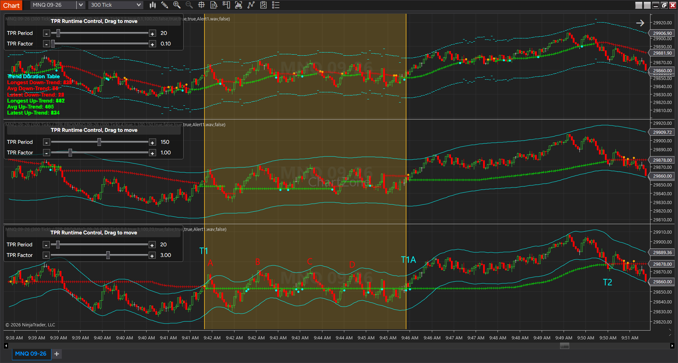Increase TPR Period showing 20 in top panel
678x363 pixels.
click(152, 33)
